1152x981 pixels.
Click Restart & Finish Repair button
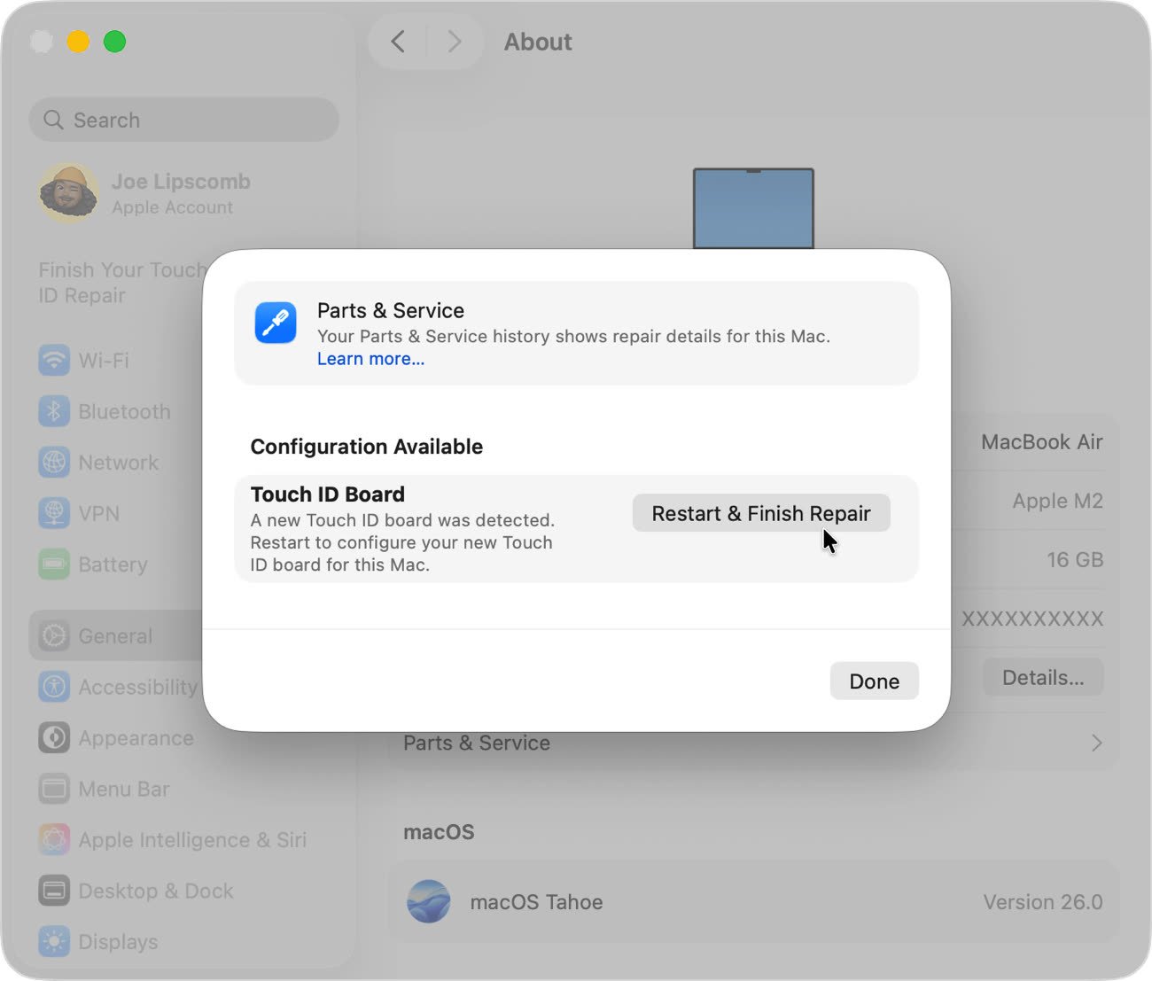761,513
